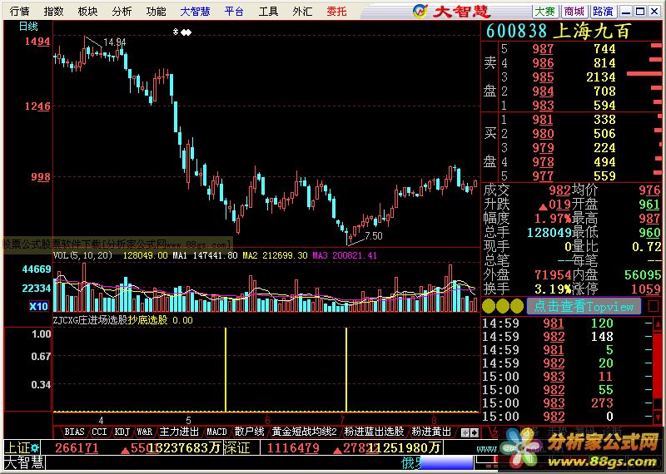Click the tick list scroll down arrow
666x474 pixels.
tap(658, 417)
